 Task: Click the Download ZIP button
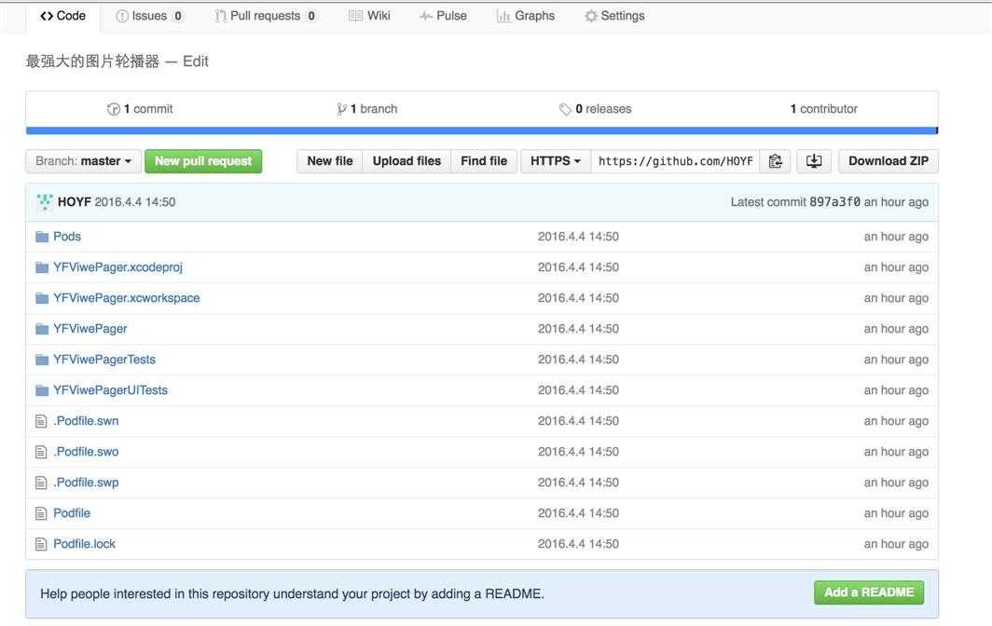(x=889, y=161)
